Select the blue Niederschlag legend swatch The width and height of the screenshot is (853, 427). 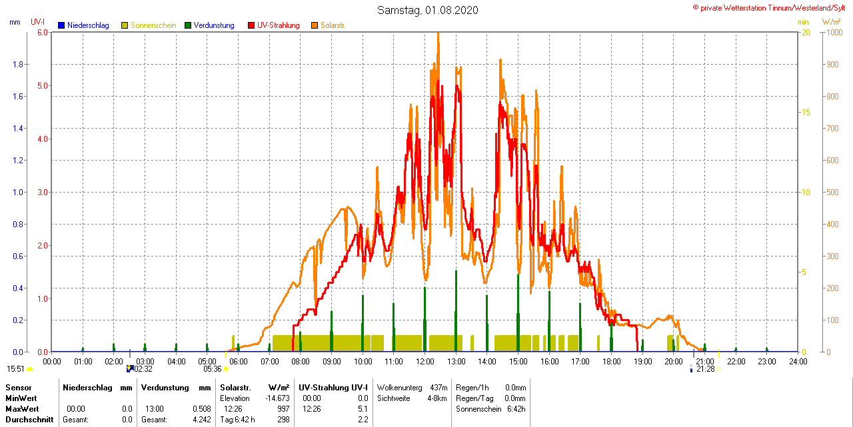coord(61,25)
